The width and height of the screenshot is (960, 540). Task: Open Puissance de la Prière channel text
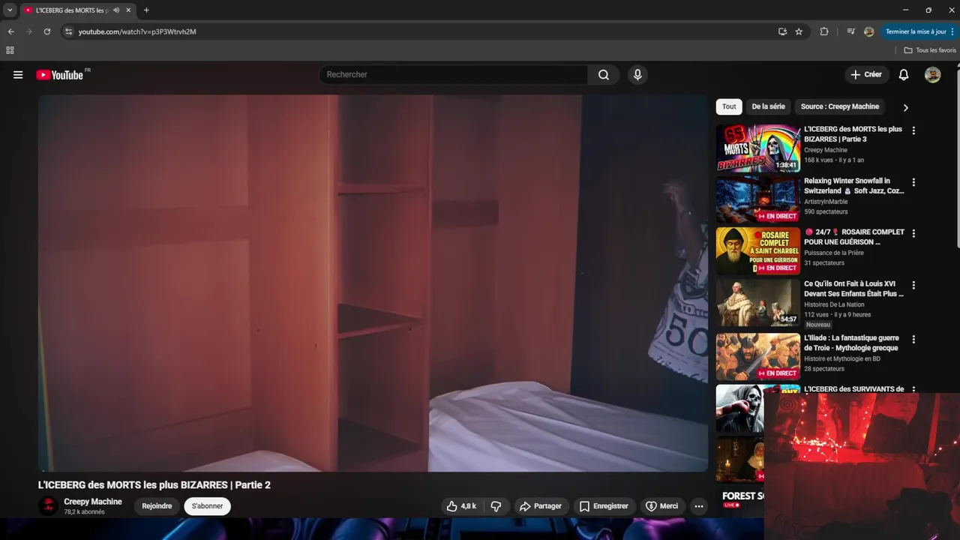pos(834,253)
